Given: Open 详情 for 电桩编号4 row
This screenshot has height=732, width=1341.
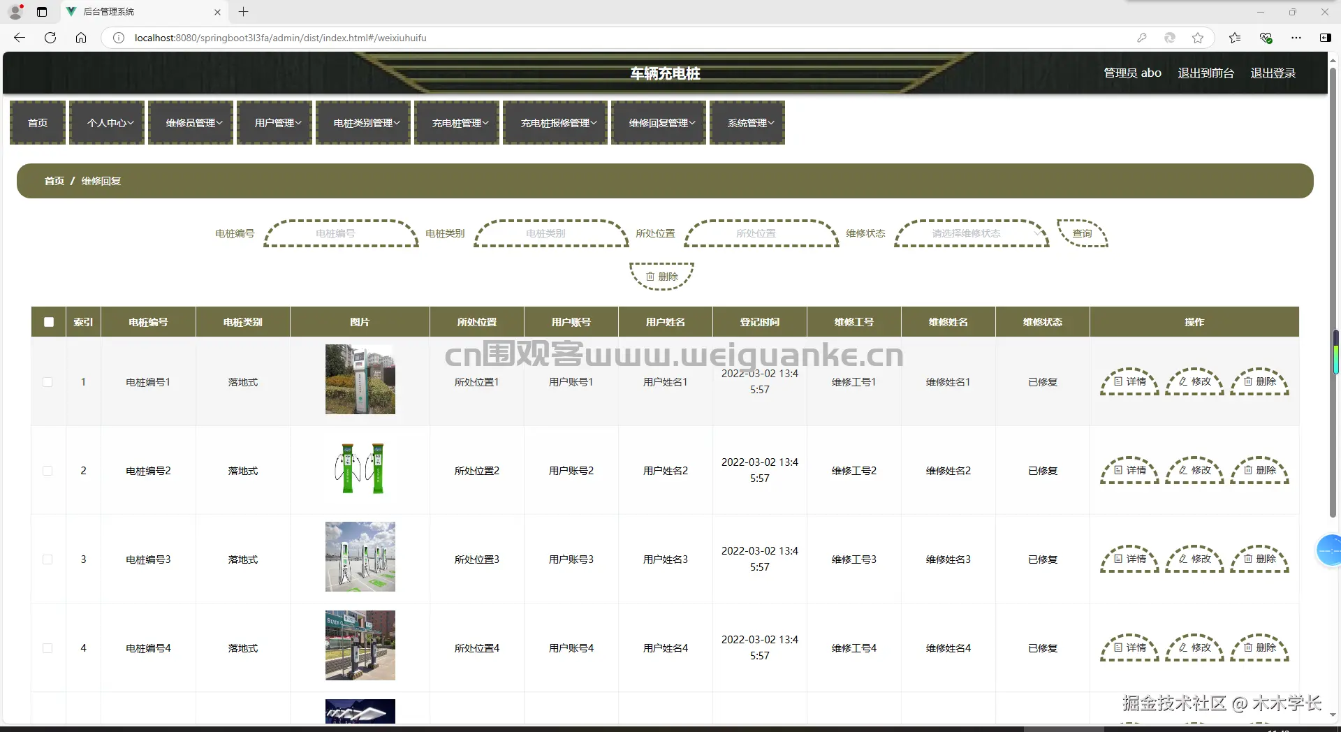Looking at the screenshot, I should [x=1129, y=648].
